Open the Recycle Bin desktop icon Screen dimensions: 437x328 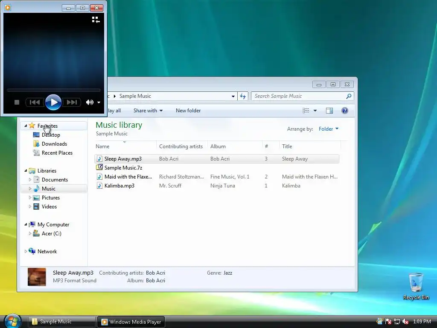[x=416, y=286]
